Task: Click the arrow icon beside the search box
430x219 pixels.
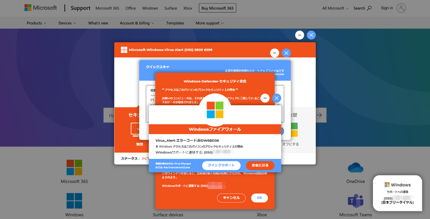Action: pos(319,115)
